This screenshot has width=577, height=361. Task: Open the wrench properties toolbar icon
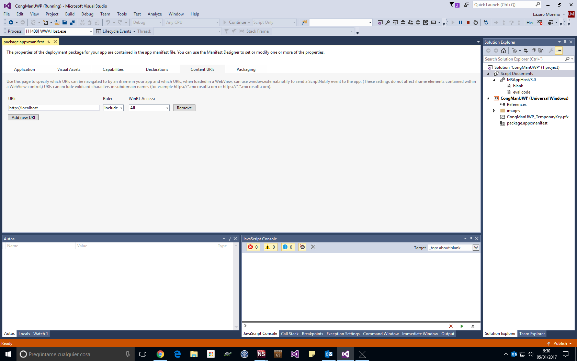(388, 22)
